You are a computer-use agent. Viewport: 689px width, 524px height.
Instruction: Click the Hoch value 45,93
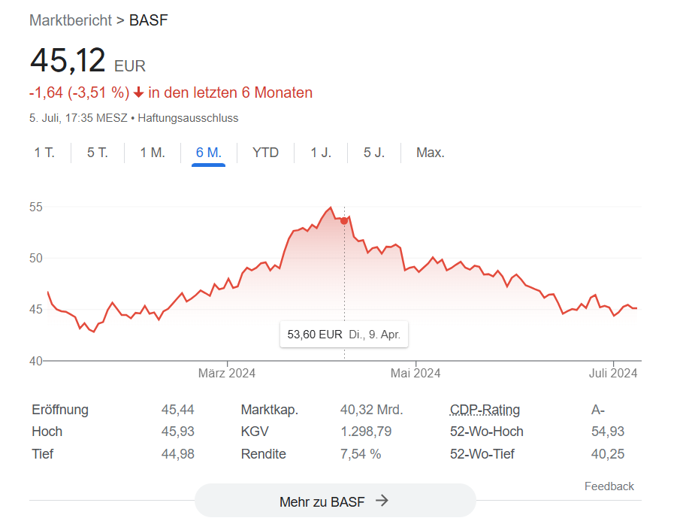pyautogui.click(x=177, y=432)
